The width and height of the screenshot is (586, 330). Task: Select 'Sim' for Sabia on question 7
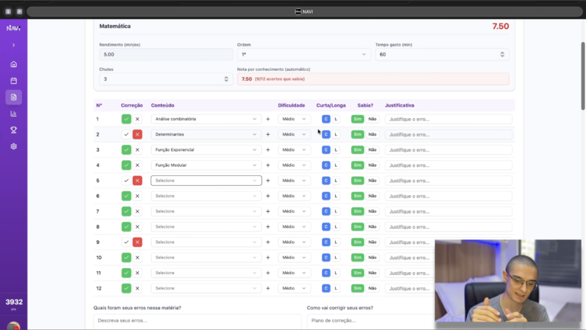[357, 211]
